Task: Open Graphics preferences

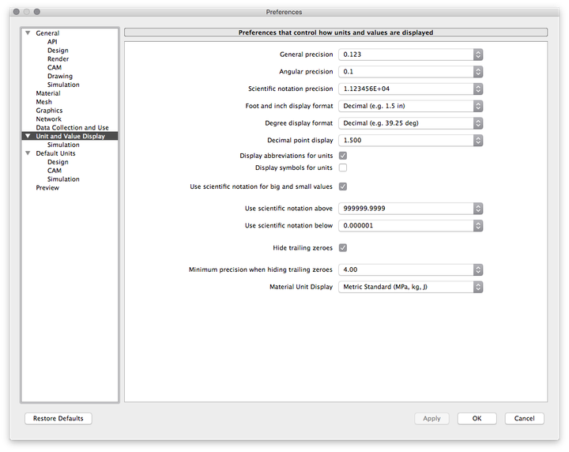Action: click(49, 111)
